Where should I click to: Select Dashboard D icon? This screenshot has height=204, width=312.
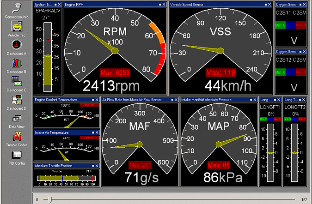coord(17,100)
